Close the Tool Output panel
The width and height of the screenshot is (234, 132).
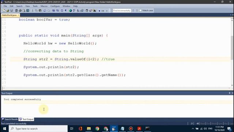233,93
